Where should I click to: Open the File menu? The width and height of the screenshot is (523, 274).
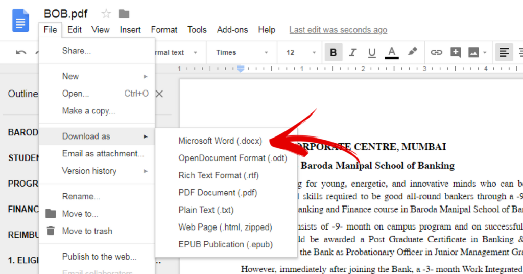pos(50,30)
